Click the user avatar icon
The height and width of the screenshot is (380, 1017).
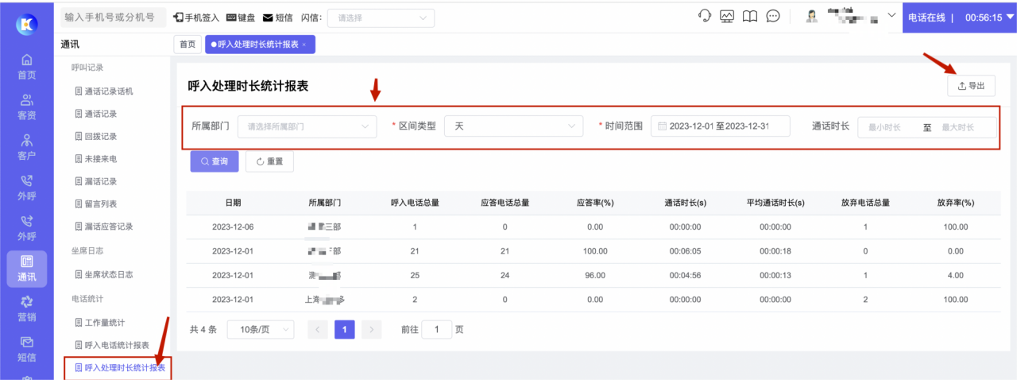click(x=812, y=17)
